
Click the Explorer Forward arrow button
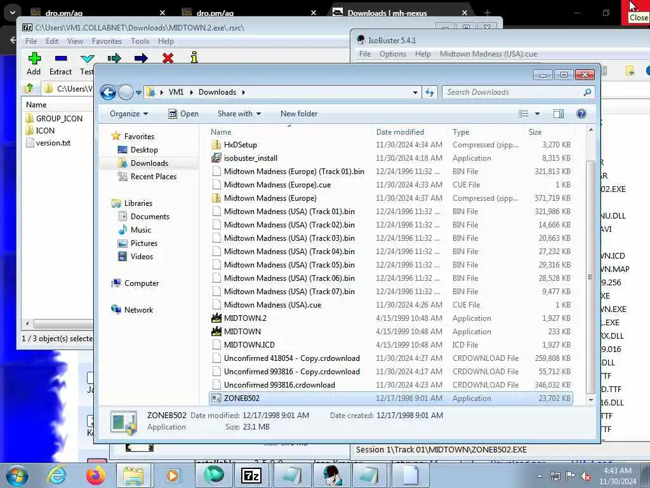(126, 92)
